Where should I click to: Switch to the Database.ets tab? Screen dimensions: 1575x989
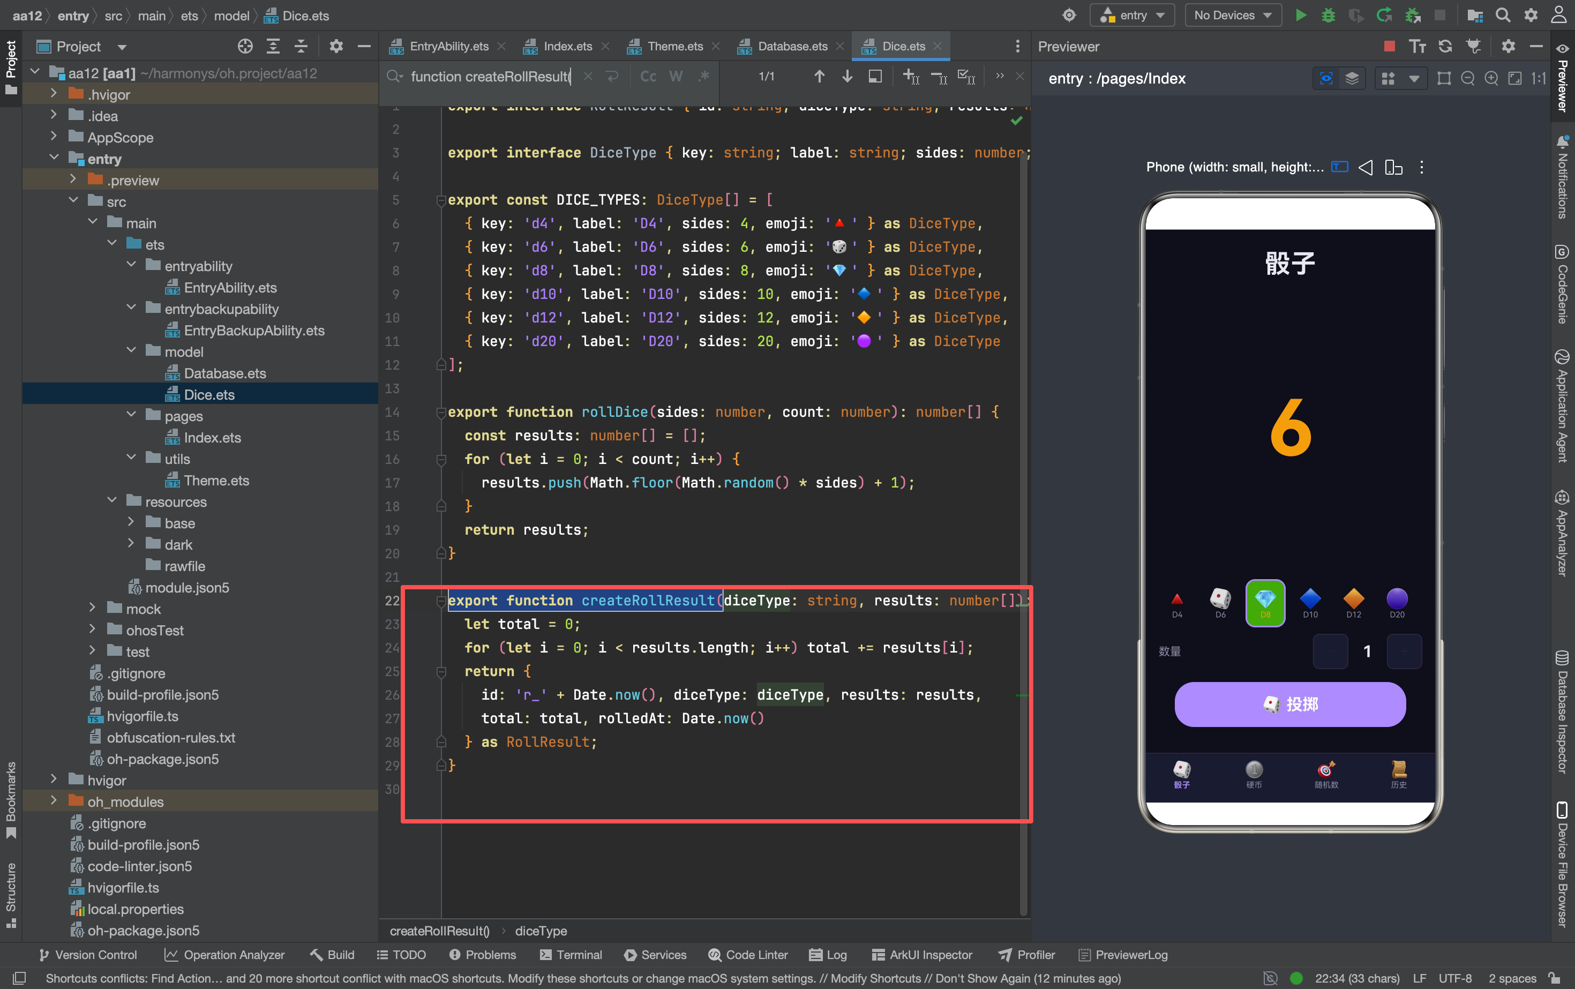792,46
